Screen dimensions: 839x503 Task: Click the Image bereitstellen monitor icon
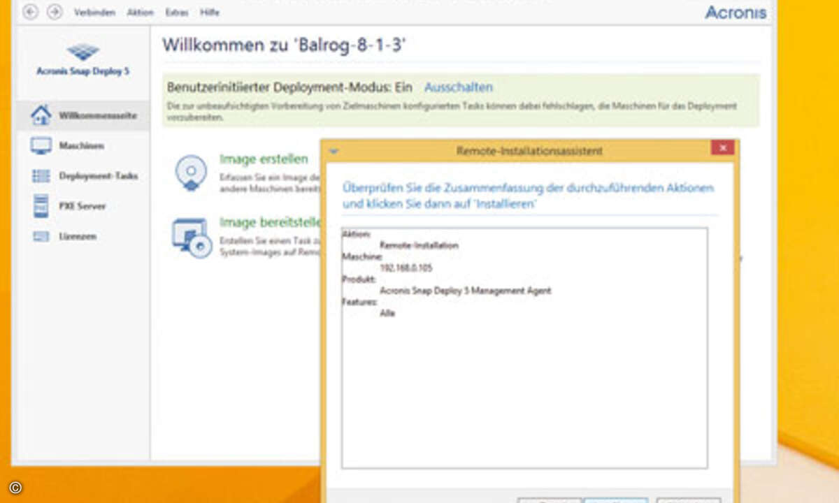click(192, 238)
